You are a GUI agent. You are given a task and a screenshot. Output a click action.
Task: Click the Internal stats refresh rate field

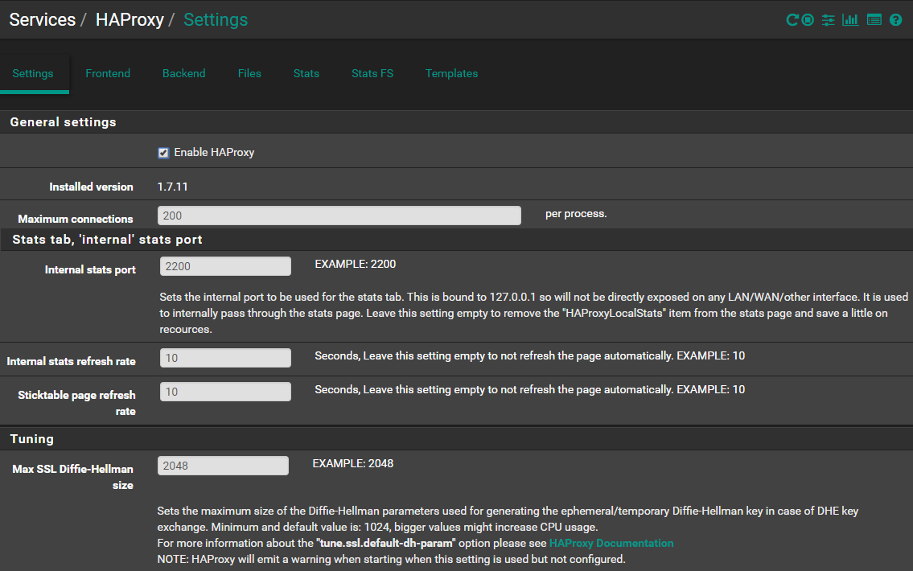225,358
